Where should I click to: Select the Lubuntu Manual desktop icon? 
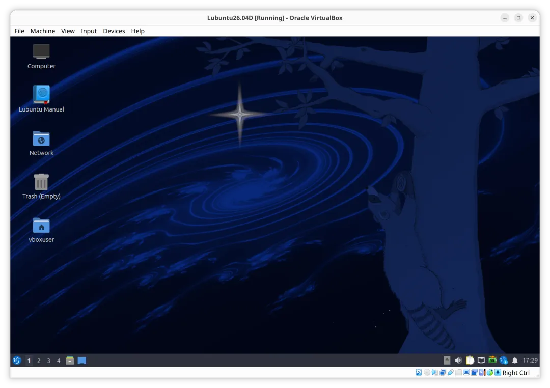pyautogui.click(x=41, y=99)
